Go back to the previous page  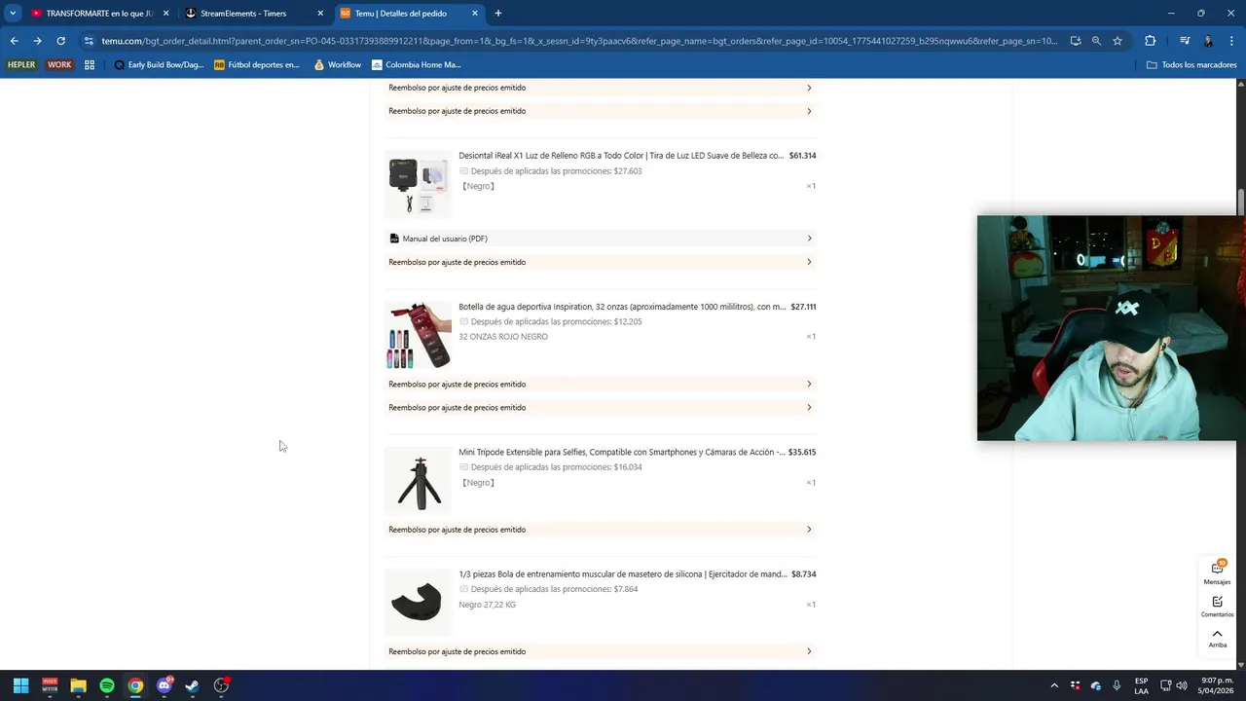14,41
